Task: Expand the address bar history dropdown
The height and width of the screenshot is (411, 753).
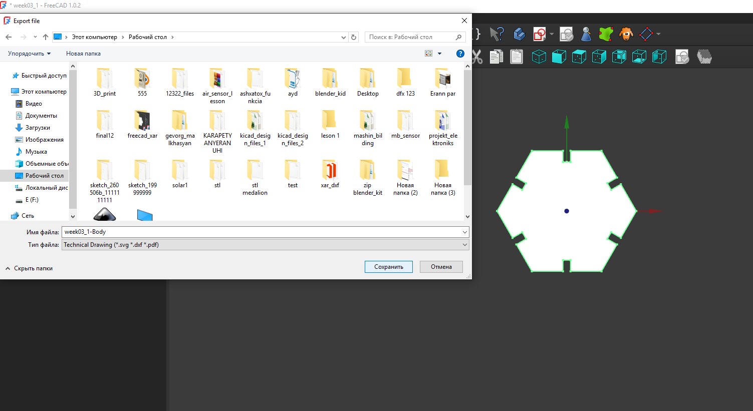Action: click(x=344, y=37)
